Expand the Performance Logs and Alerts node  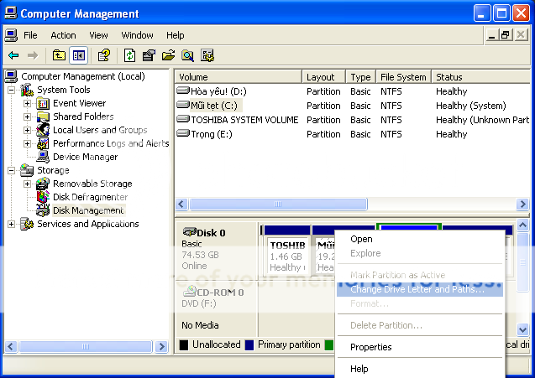point(27,143)
